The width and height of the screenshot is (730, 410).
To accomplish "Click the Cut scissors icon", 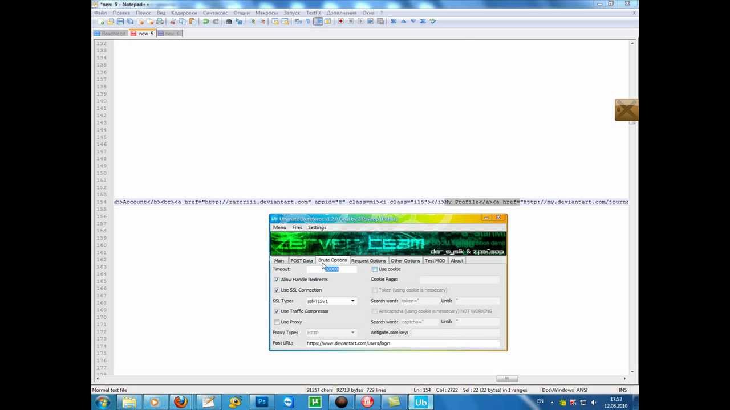I will coord(173,22).
